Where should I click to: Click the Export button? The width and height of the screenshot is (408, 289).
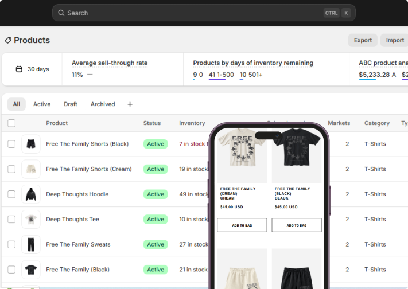pyautogui.click(x=363, y=40)
